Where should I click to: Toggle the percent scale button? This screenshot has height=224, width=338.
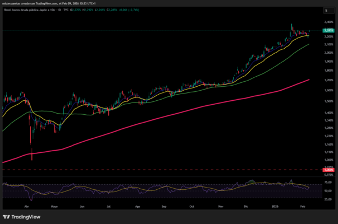click(x=325, y=11)
